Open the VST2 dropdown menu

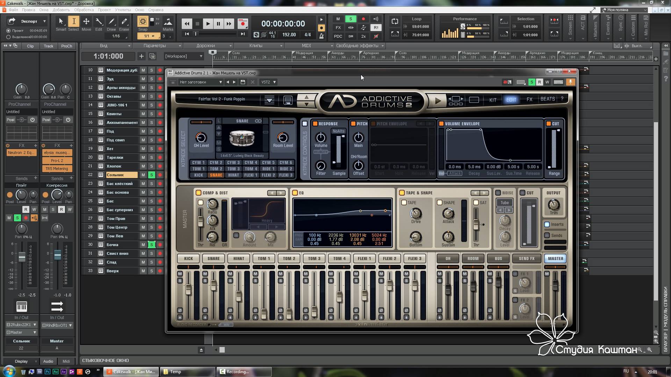[x=268, y=82]
